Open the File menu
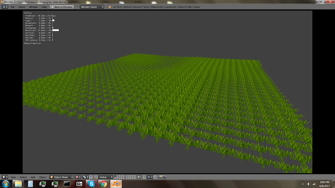This screenshot has height=188, width=335. point(13,7)
